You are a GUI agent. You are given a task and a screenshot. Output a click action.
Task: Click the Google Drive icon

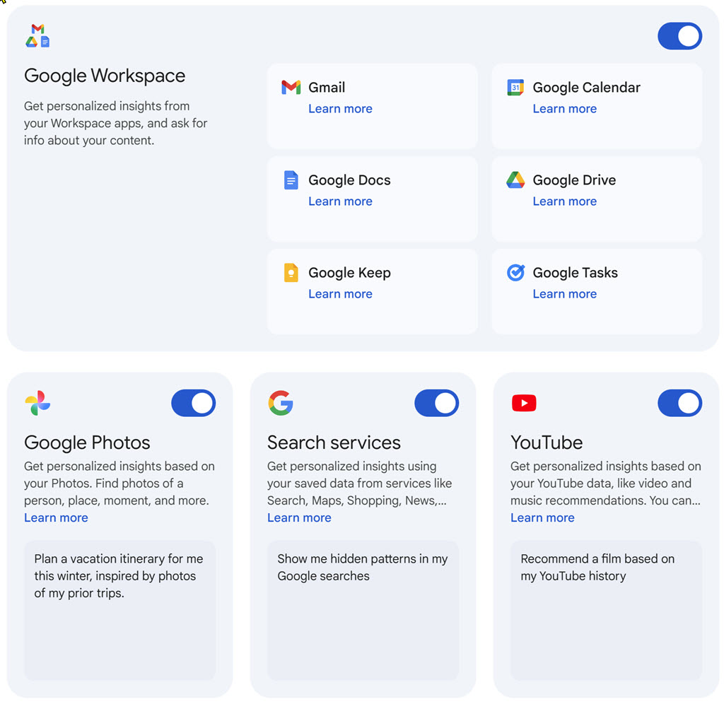pyautogui.click(x=516, y=180)
